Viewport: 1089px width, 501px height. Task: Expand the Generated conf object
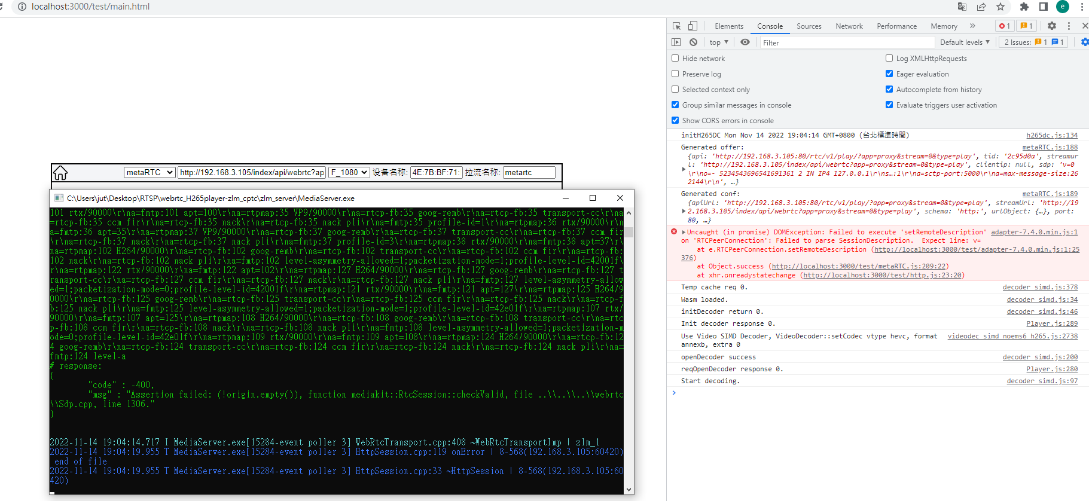coord(684,211)
